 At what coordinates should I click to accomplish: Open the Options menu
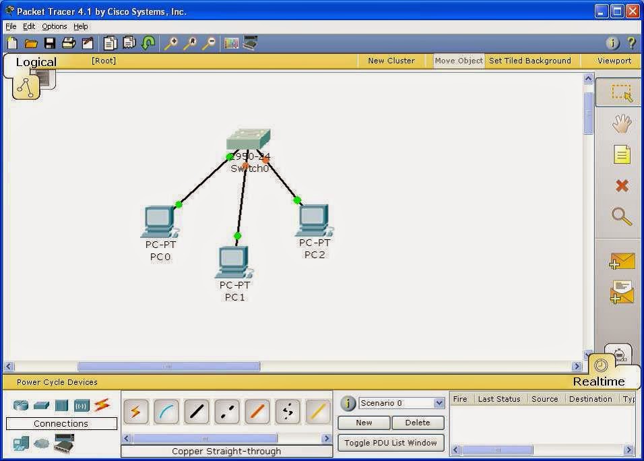54,26
